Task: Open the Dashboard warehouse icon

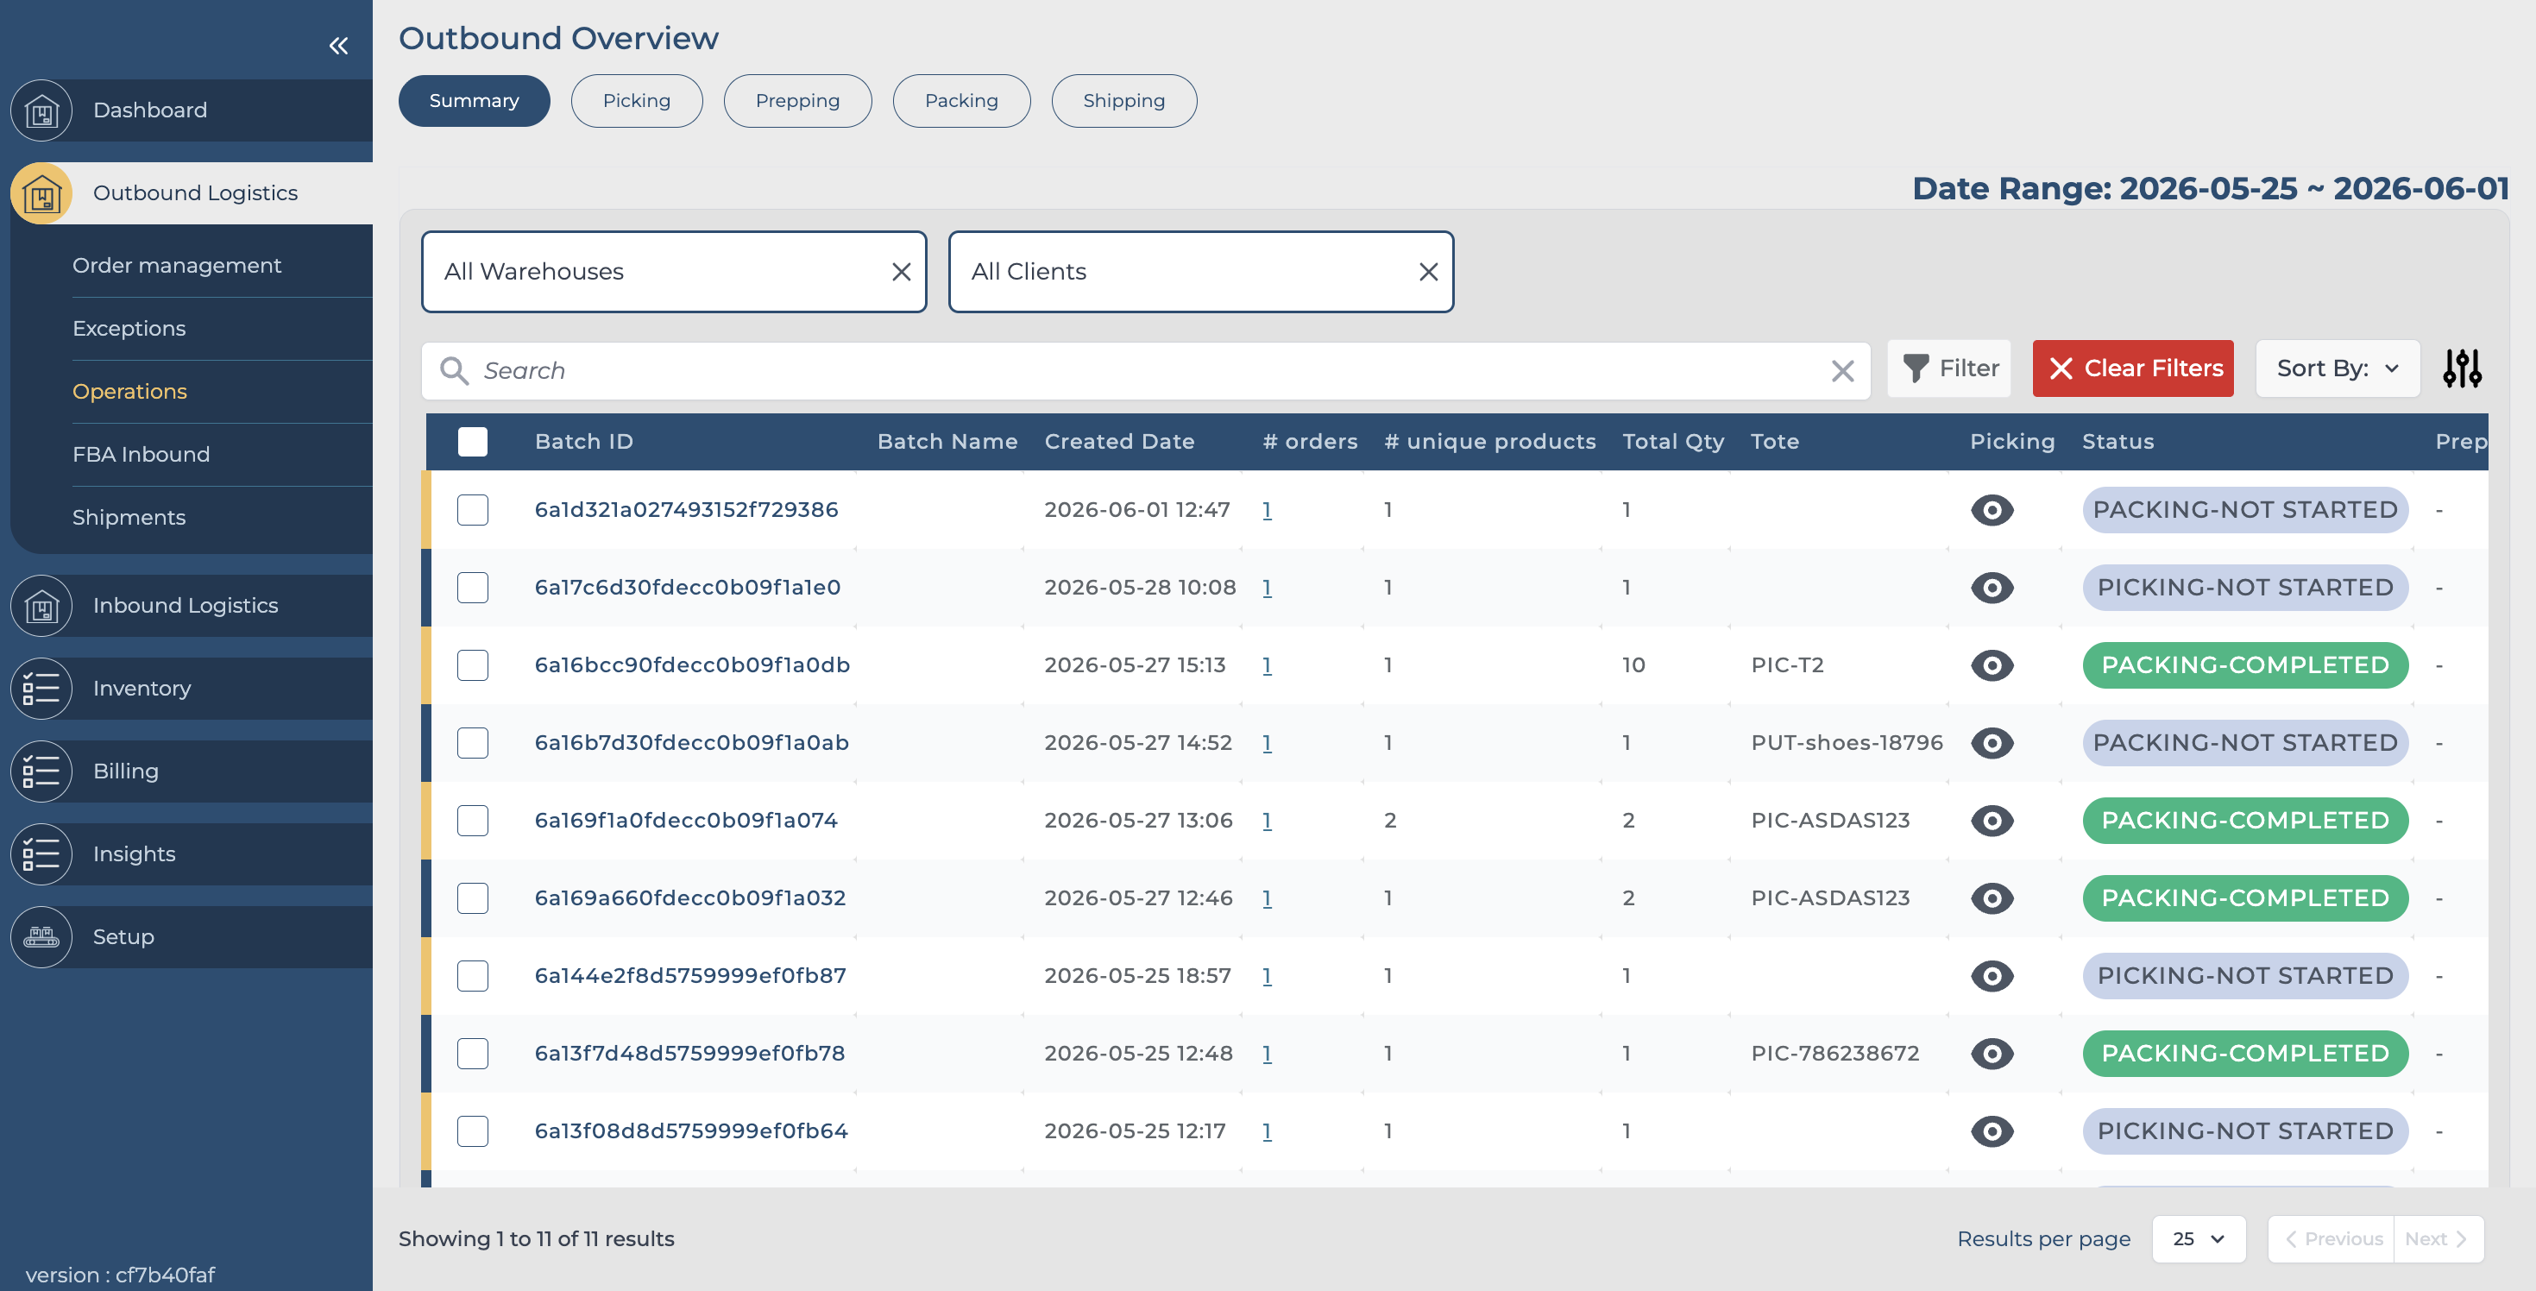Action: [41, 110]
